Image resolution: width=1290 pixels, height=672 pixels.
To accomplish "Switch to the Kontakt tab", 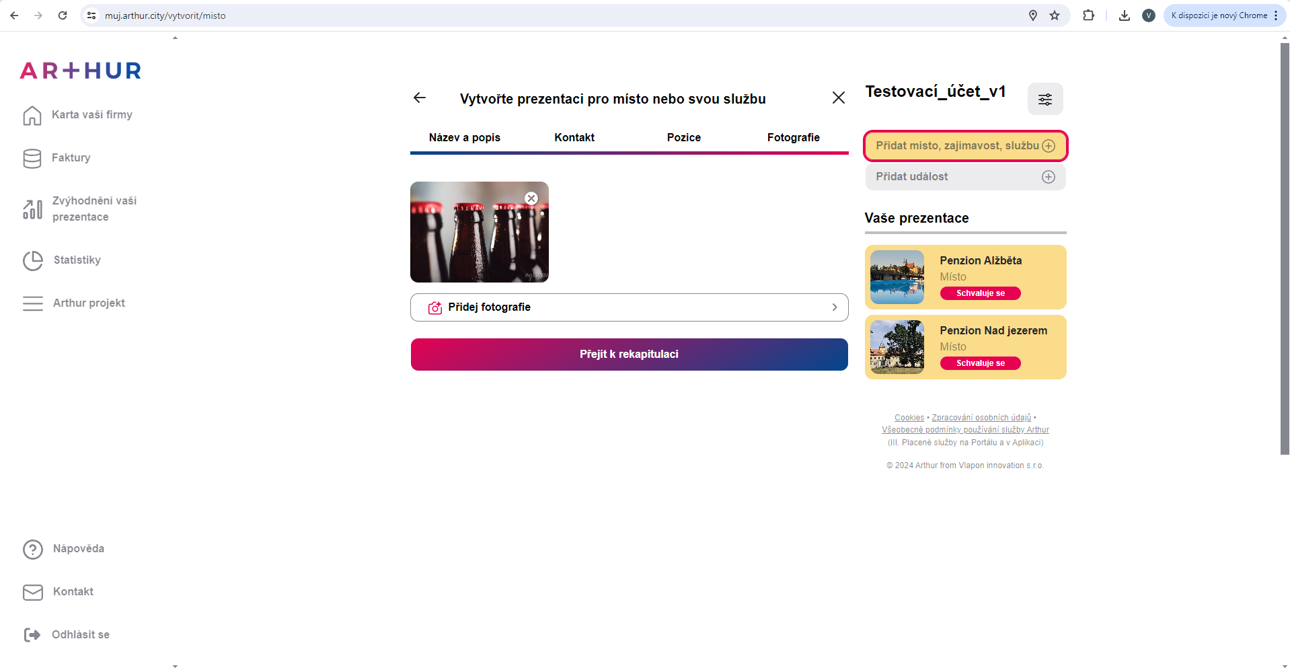I will point(574,138).
